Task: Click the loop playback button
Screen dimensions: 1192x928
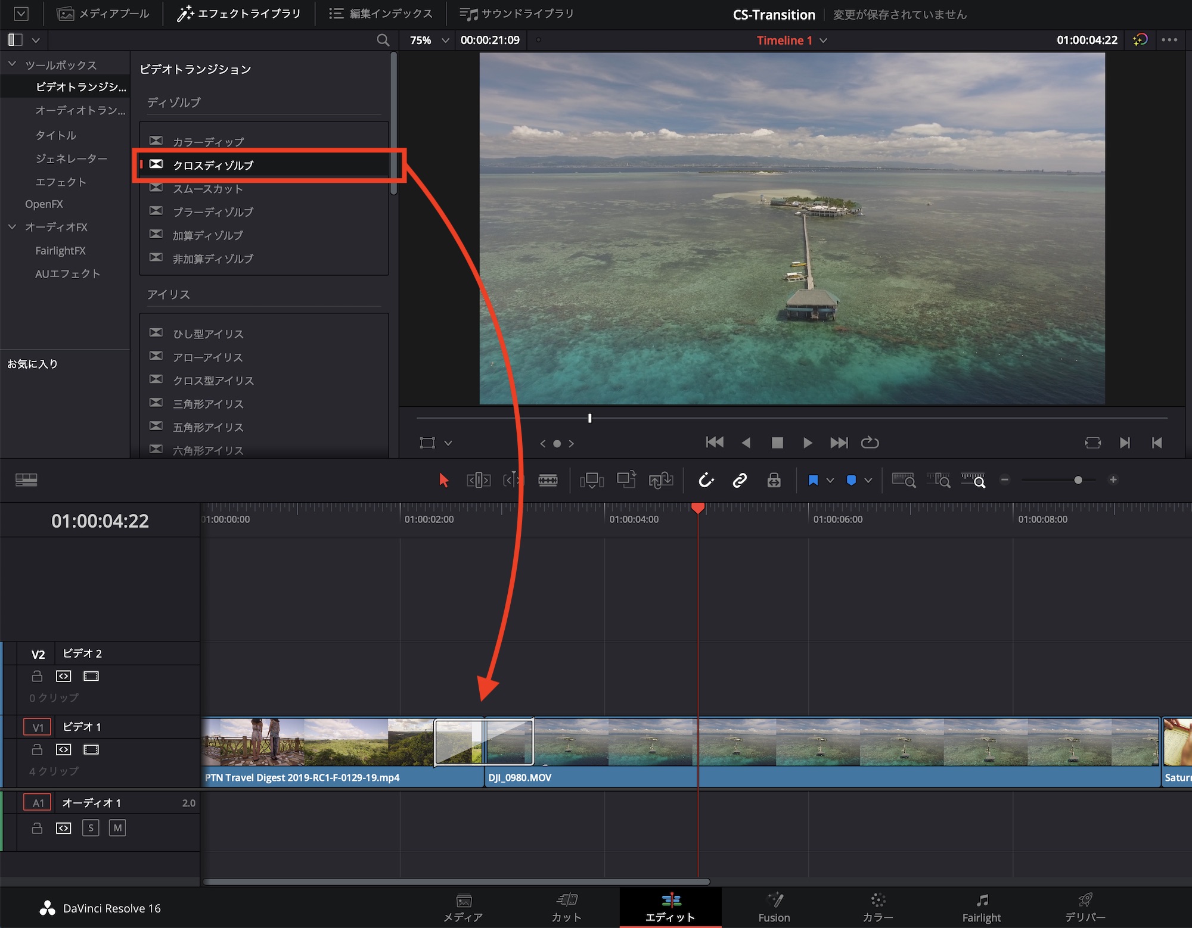Action: coord(870,443)
